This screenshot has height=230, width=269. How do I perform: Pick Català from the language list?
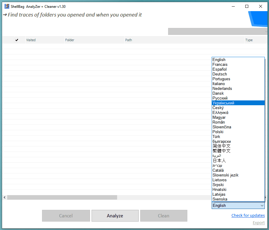[238, 170]
